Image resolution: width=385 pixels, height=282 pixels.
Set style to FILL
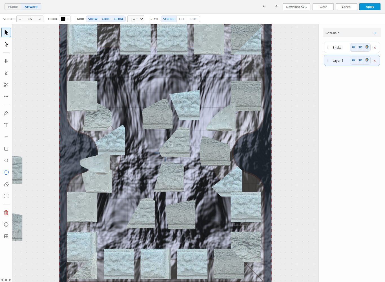[182, 19]
